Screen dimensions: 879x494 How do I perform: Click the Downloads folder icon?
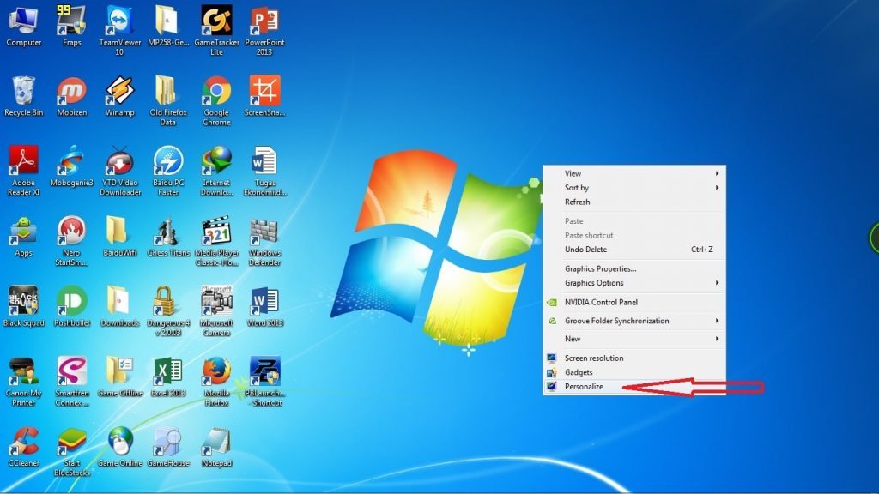pos(119,301)
